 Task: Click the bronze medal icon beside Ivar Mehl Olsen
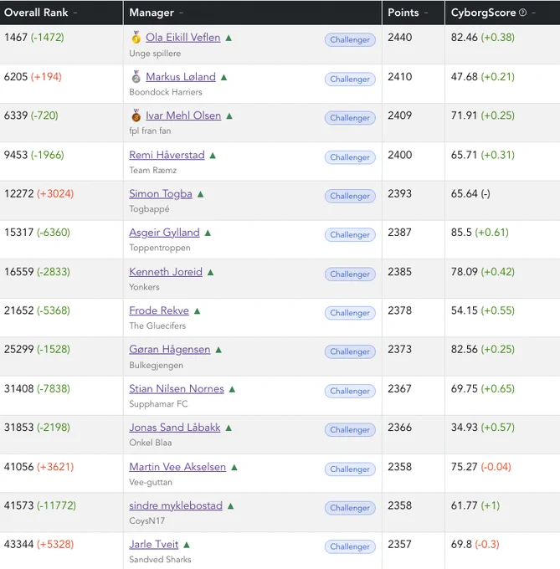136,115
